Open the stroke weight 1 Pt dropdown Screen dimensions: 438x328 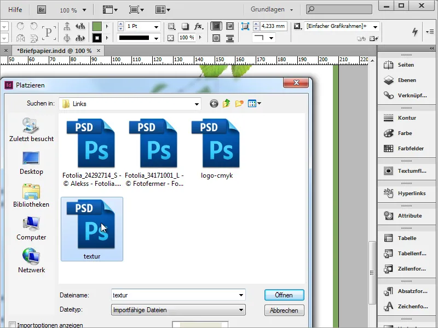click(156, 27)
